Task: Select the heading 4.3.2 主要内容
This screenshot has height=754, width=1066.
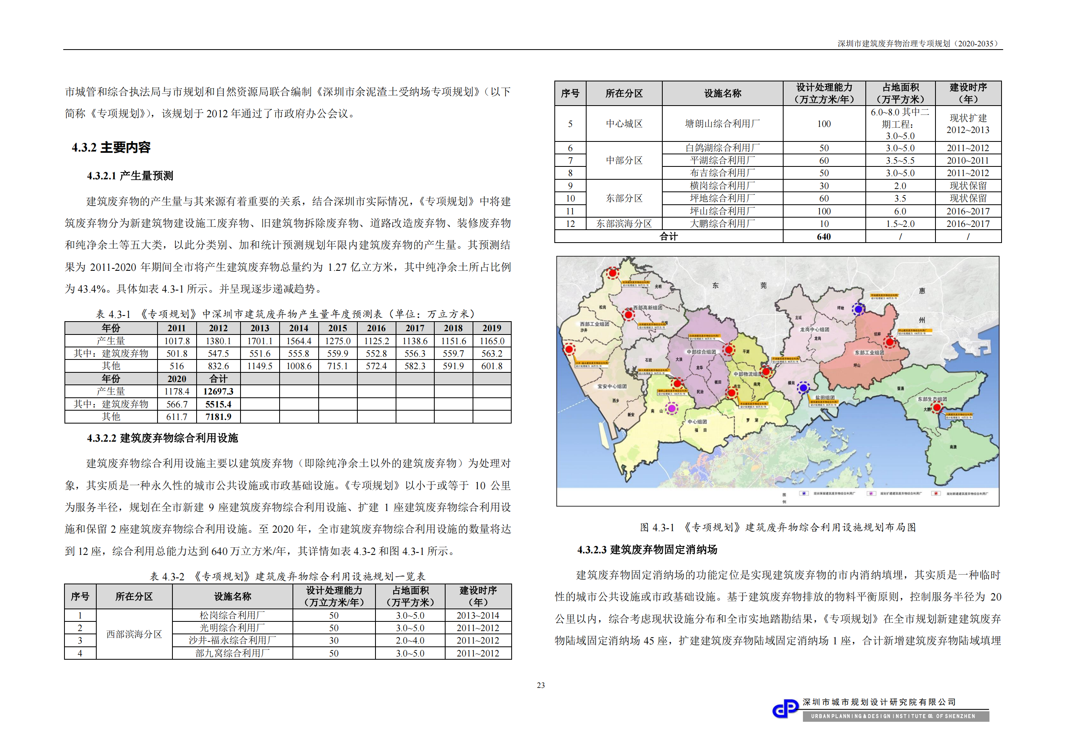Action: click(111, 147)
